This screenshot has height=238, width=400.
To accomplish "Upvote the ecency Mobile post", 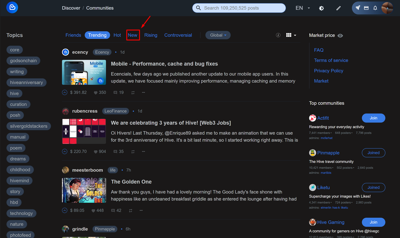I will click(65, 92).
